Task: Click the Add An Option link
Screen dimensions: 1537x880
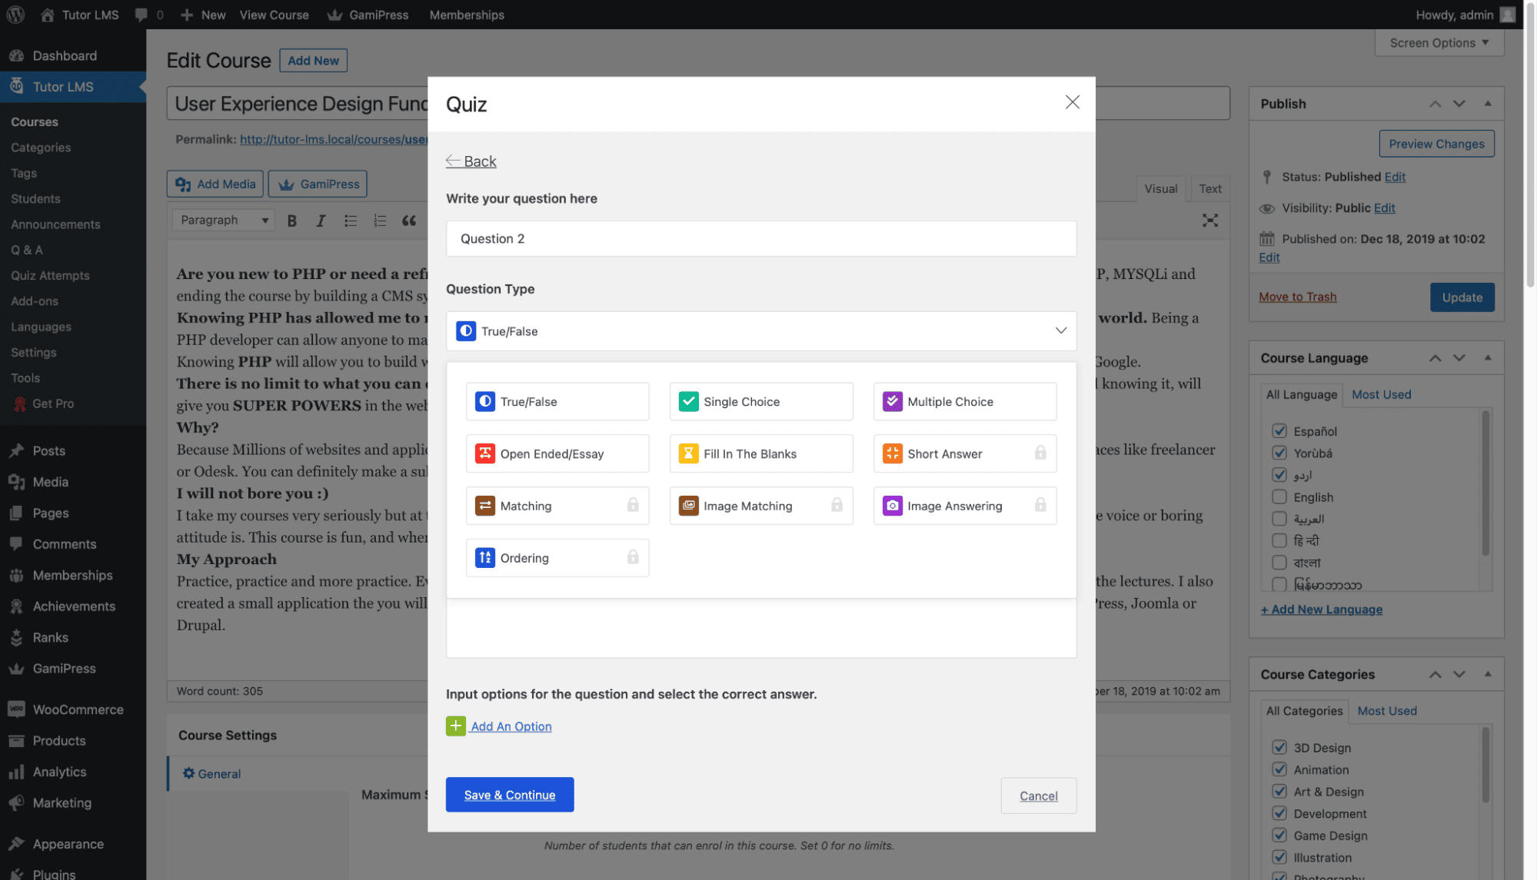Action: point(511,726)
